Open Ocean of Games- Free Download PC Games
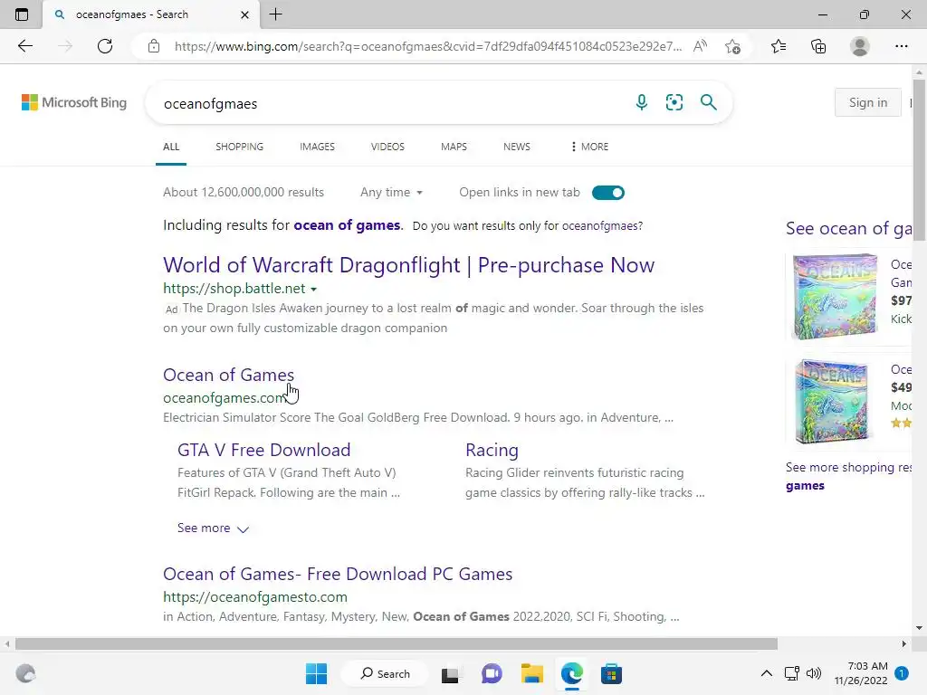The width and height of the screenshot is (927, 695). coord(338,574)
